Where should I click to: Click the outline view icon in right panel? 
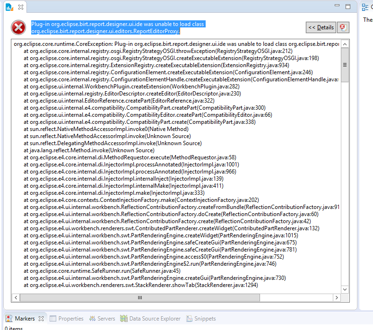tap(365, 7)
